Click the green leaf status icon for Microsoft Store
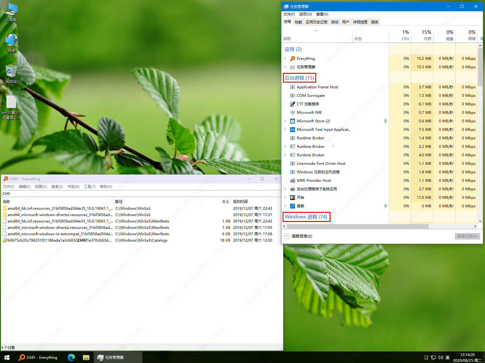The width and height of the screenshot is (485, 363). (x=385, y=121)
